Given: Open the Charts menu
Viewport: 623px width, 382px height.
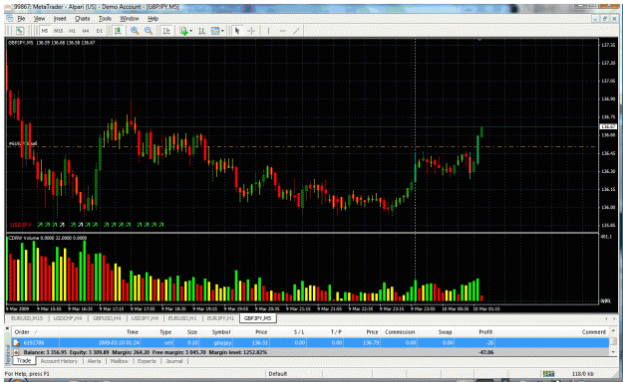Looking at the screenshot, I should click(x=83, y=19).
